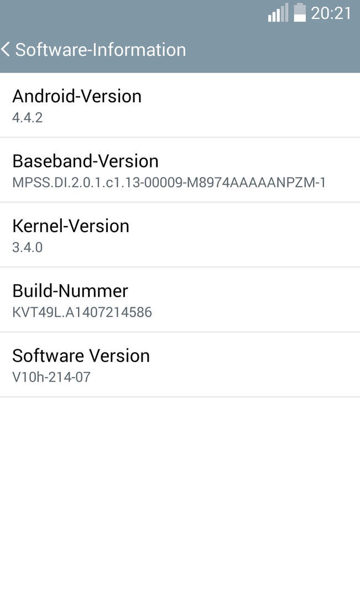Tap the MPSS.DI.2.0.1.c1.13 baseband string
The image size is (360, 597).
169,183
